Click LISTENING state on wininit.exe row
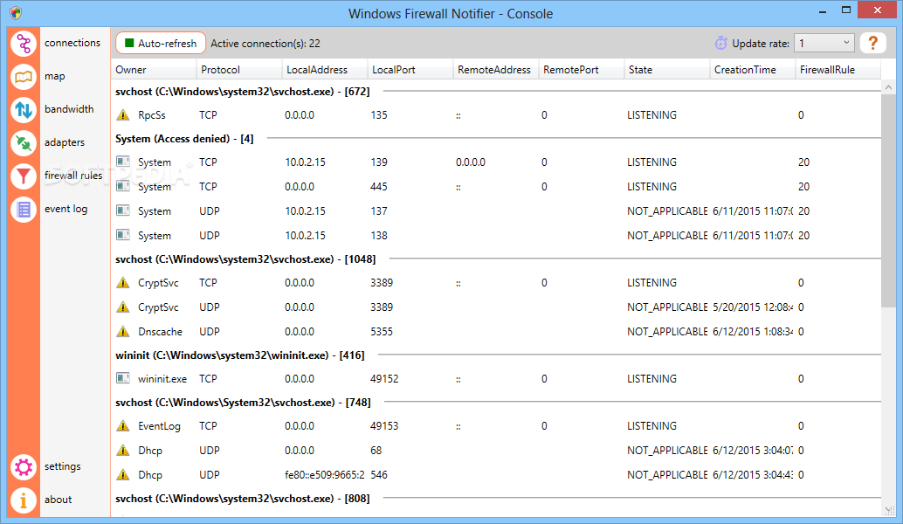Viewport: 903px width, 524px height. (x=651, y=379)
